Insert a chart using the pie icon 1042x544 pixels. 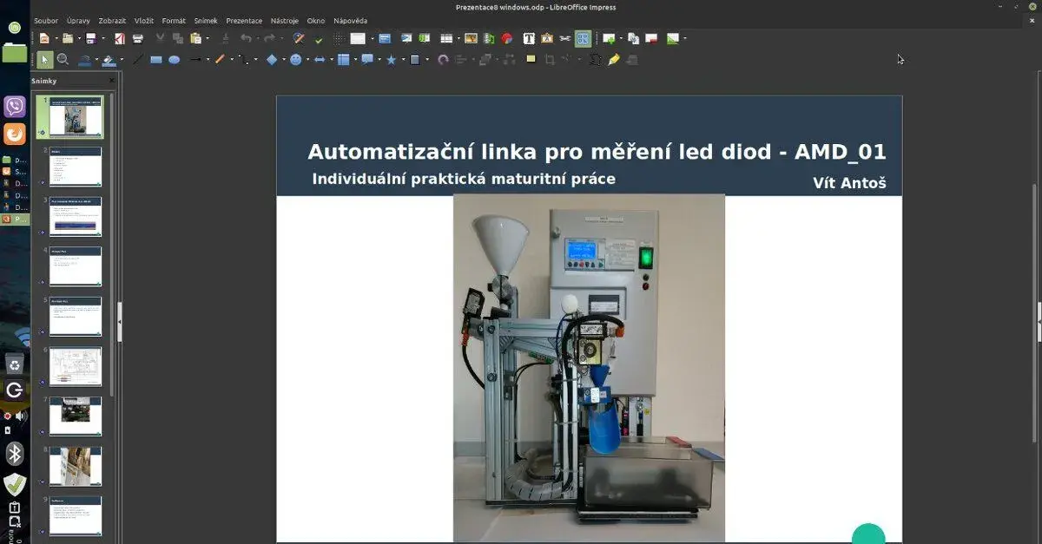(506, 38)
